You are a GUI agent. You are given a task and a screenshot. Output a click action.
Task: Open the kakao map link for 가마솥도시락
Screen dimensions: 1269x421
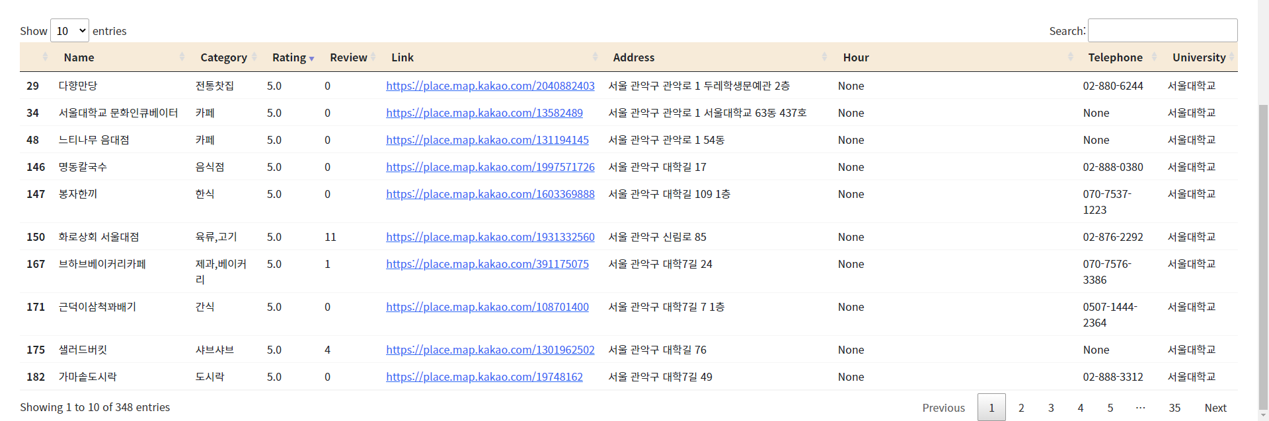(x=484, y=377)
